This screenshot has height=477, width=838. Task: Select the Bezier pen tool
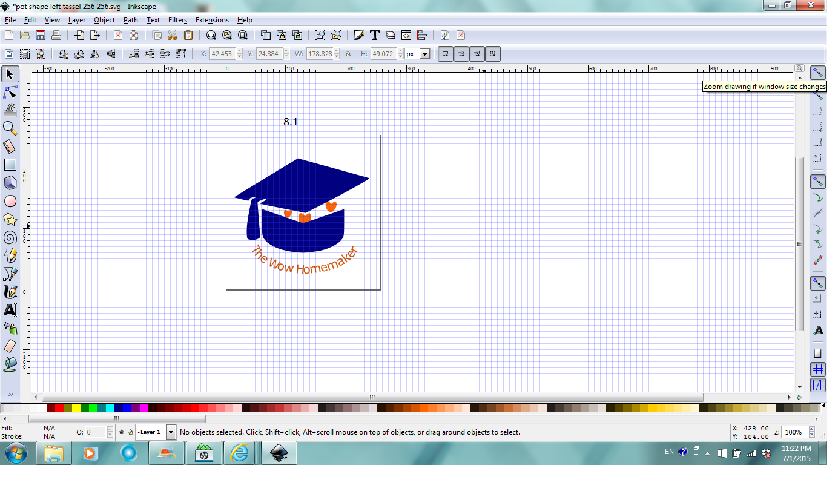tap(10, 274)
